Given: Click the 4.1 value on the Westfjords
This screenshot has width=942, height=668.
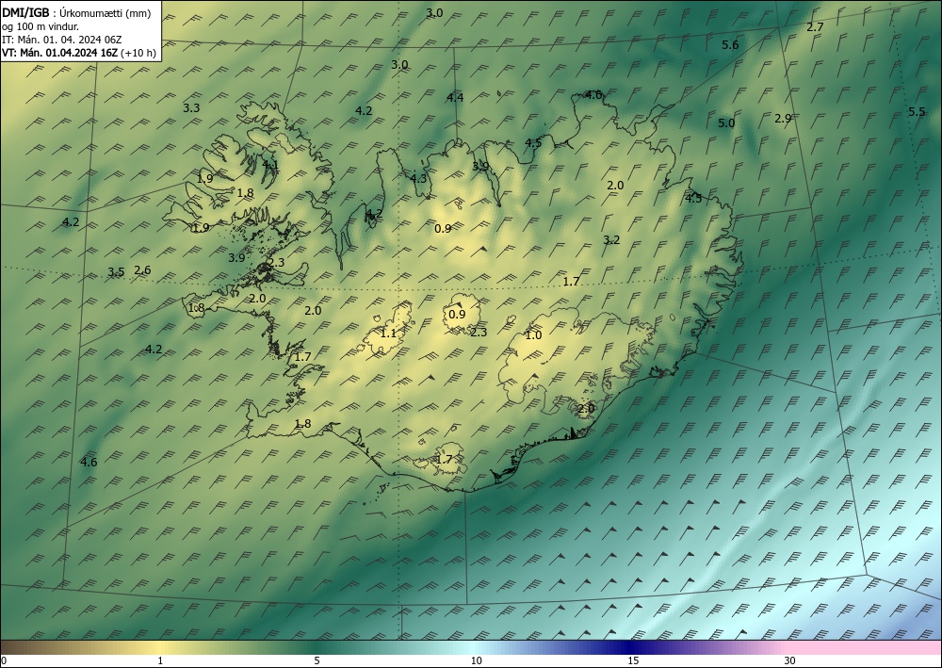Looking at the screenshot, I should (x=270, y=165).
